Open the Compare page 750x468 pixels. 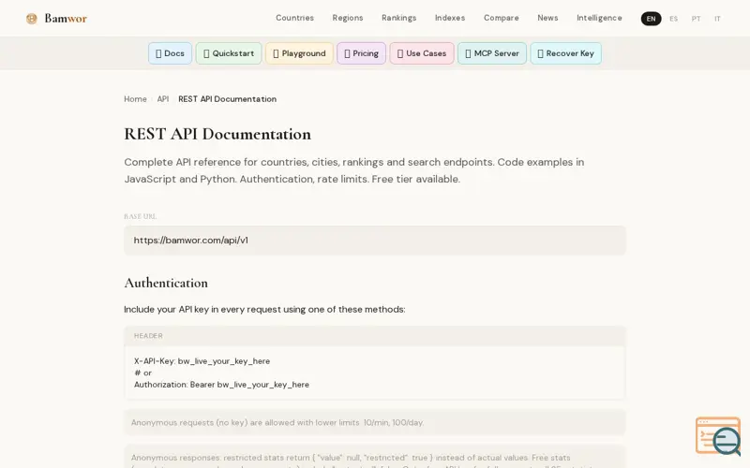click(x=501, y=18)
